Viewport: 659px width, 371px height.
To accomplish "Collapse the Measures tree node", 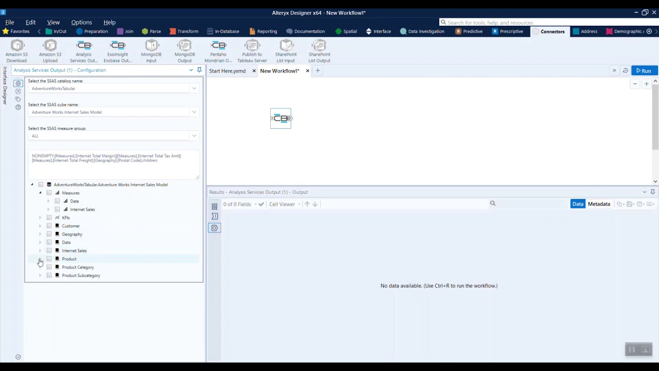I will 40,193.
